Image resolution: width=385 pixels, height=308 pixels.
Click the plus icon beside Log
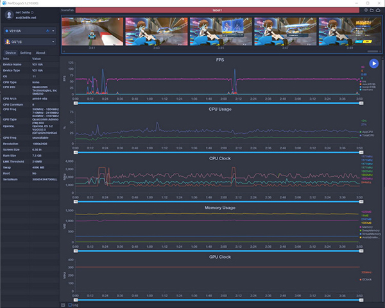tap(63, 305)
